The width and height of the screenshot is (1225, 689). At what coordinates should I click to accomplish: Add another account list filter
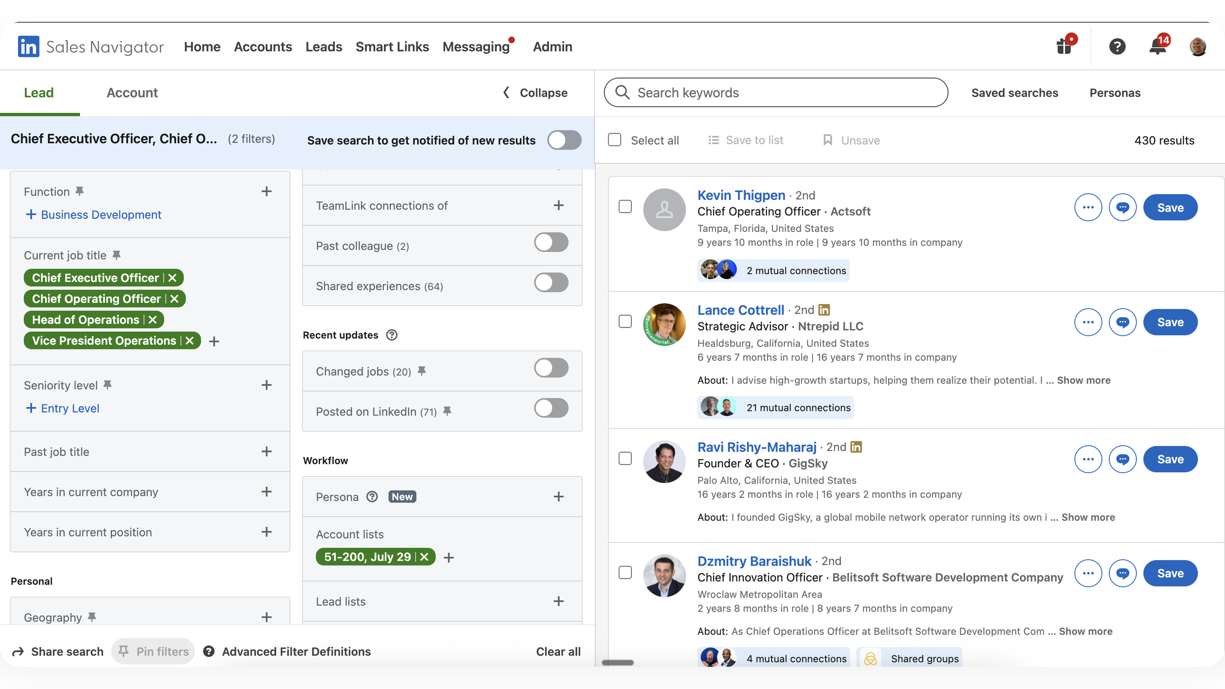pyautogui.click(x=448, y=557)
